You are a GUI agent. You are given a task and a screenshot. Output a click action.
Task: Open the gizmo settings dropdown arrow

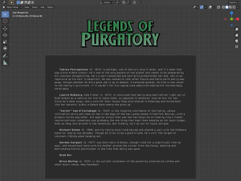[x=205, y=7]
